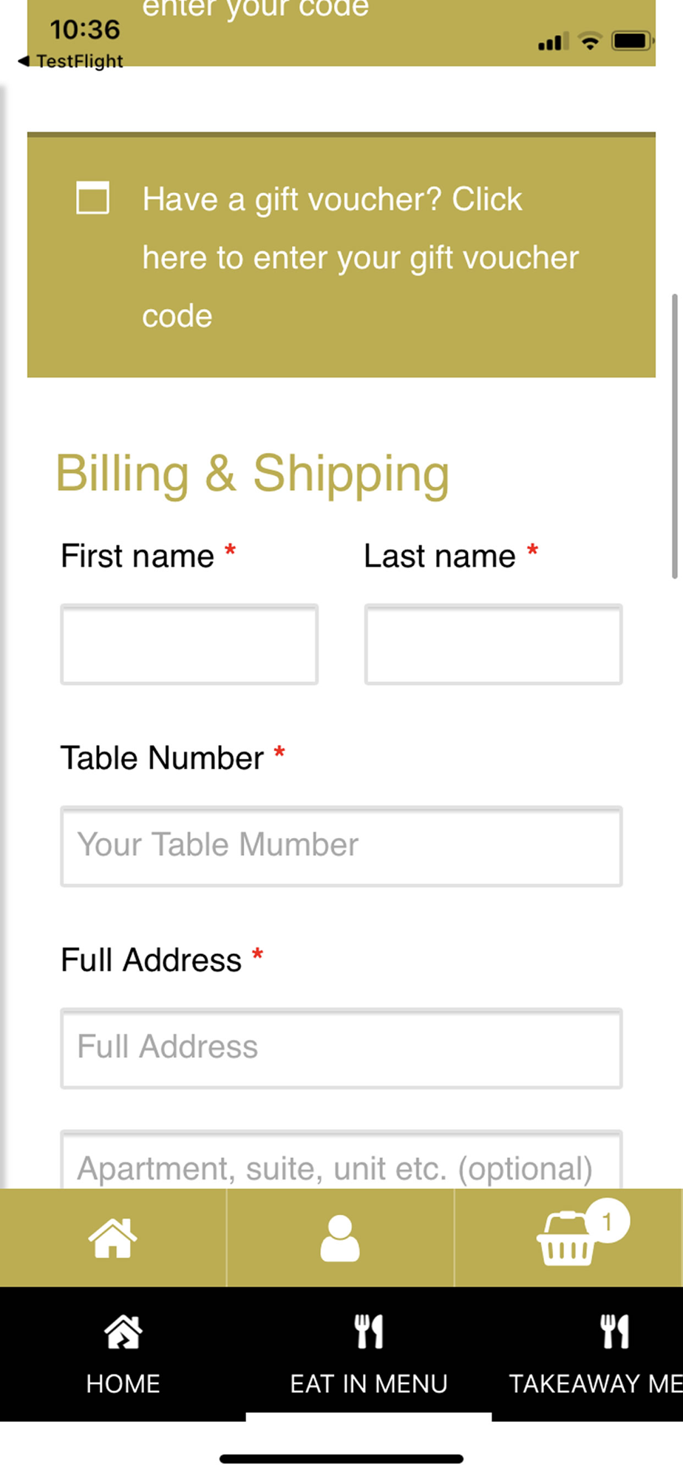683x1478 pixels.
Task: Tap the home icon in gold bar
Action: click(x=112, y=1238)
